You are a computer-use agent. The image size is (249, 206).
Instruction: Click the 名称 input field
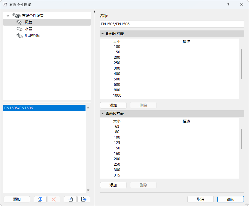pos(172,24)
